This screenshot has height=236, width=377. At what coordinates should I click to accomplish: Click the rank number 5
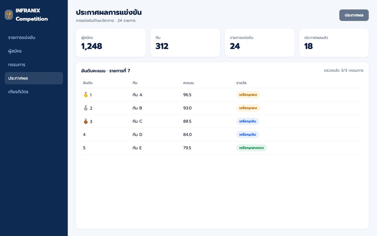84,147
